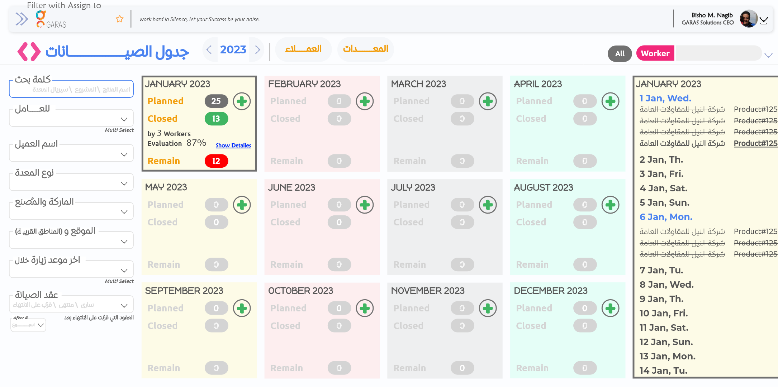This screenshot has height=387, width=778.
Task: Go to previous year arrow
Action: click(x=209, y=49)
